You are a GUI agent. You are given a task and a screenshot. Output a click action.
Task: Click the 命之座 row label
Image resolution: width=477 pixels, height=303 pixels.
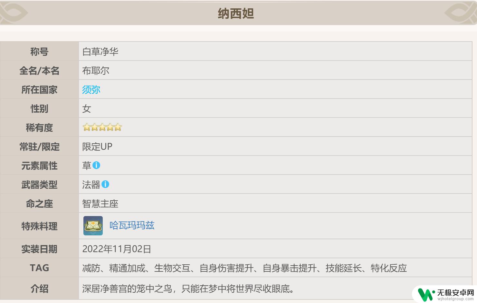pos(39,204)
